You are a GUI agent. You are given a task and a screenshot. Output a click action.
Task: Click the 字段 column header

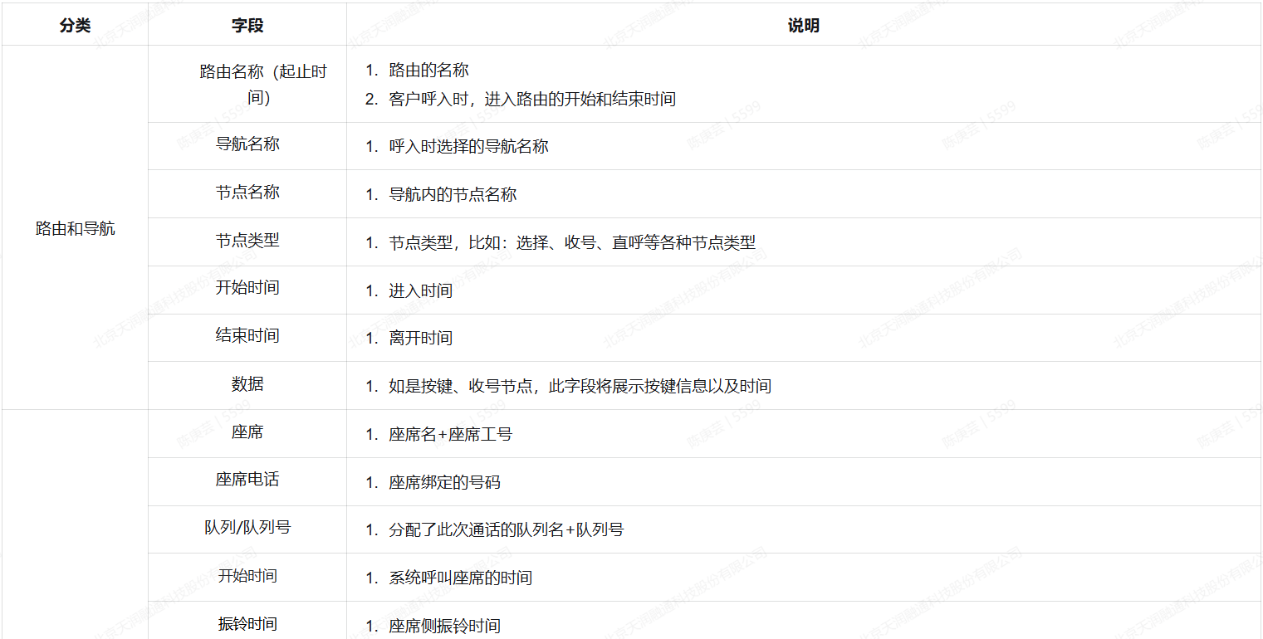[247, 26]
